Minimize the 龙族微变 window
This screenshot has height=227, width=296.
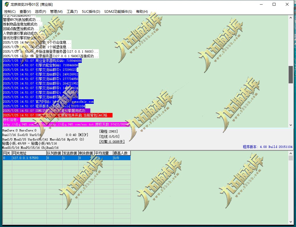(261, 4)
